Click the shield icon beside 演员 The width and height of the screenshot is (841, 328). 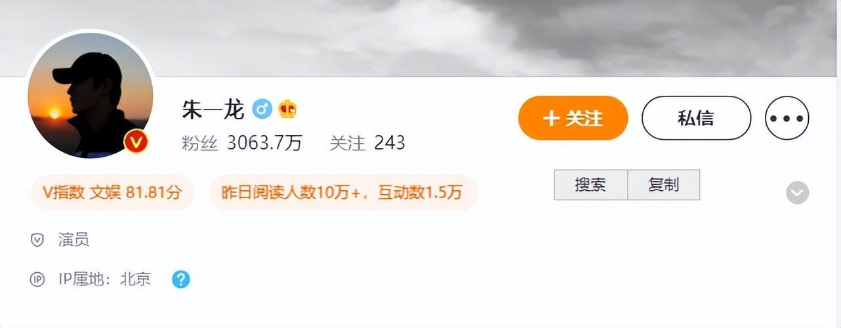point(37,240)
